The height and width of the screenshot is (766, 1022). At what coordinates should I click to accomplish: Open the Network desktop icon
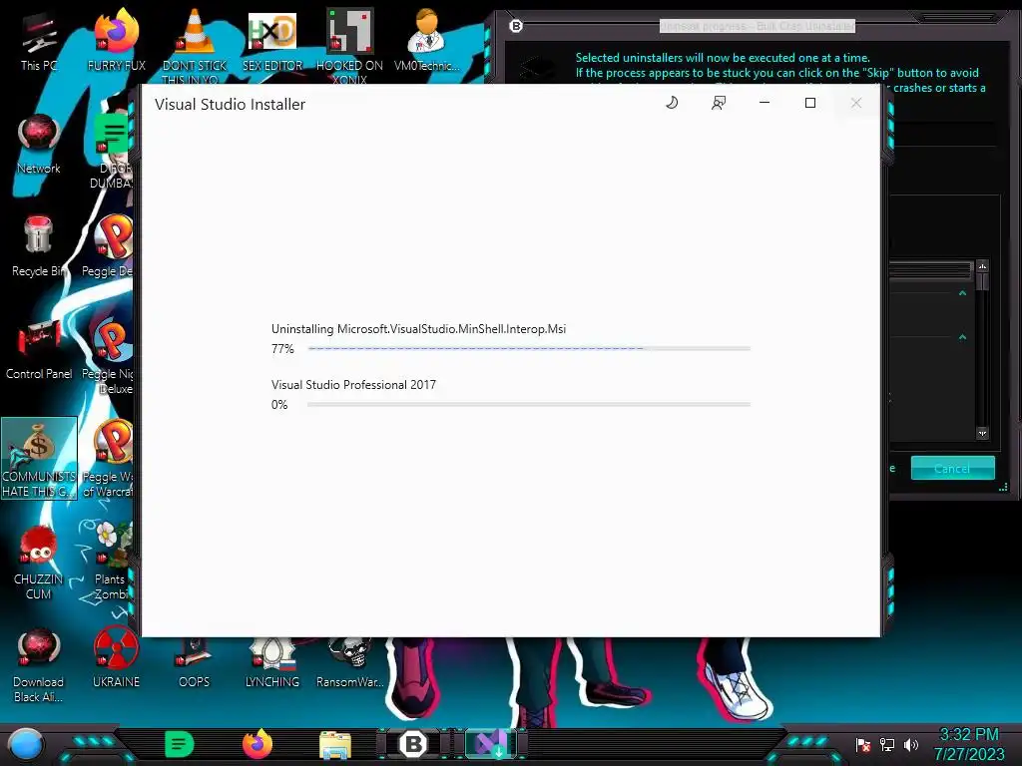39,145
